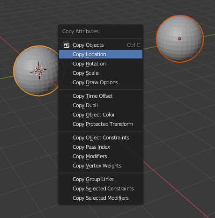Viewport: 215px width, 218px height.
Task: Choose Copy Protected Transform
Action: (x=101, y=124)
